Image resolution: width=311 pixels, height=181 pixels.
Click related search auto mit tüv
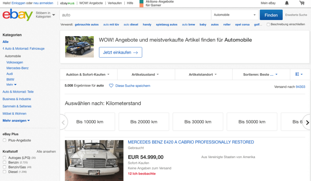tap(111, 25)
